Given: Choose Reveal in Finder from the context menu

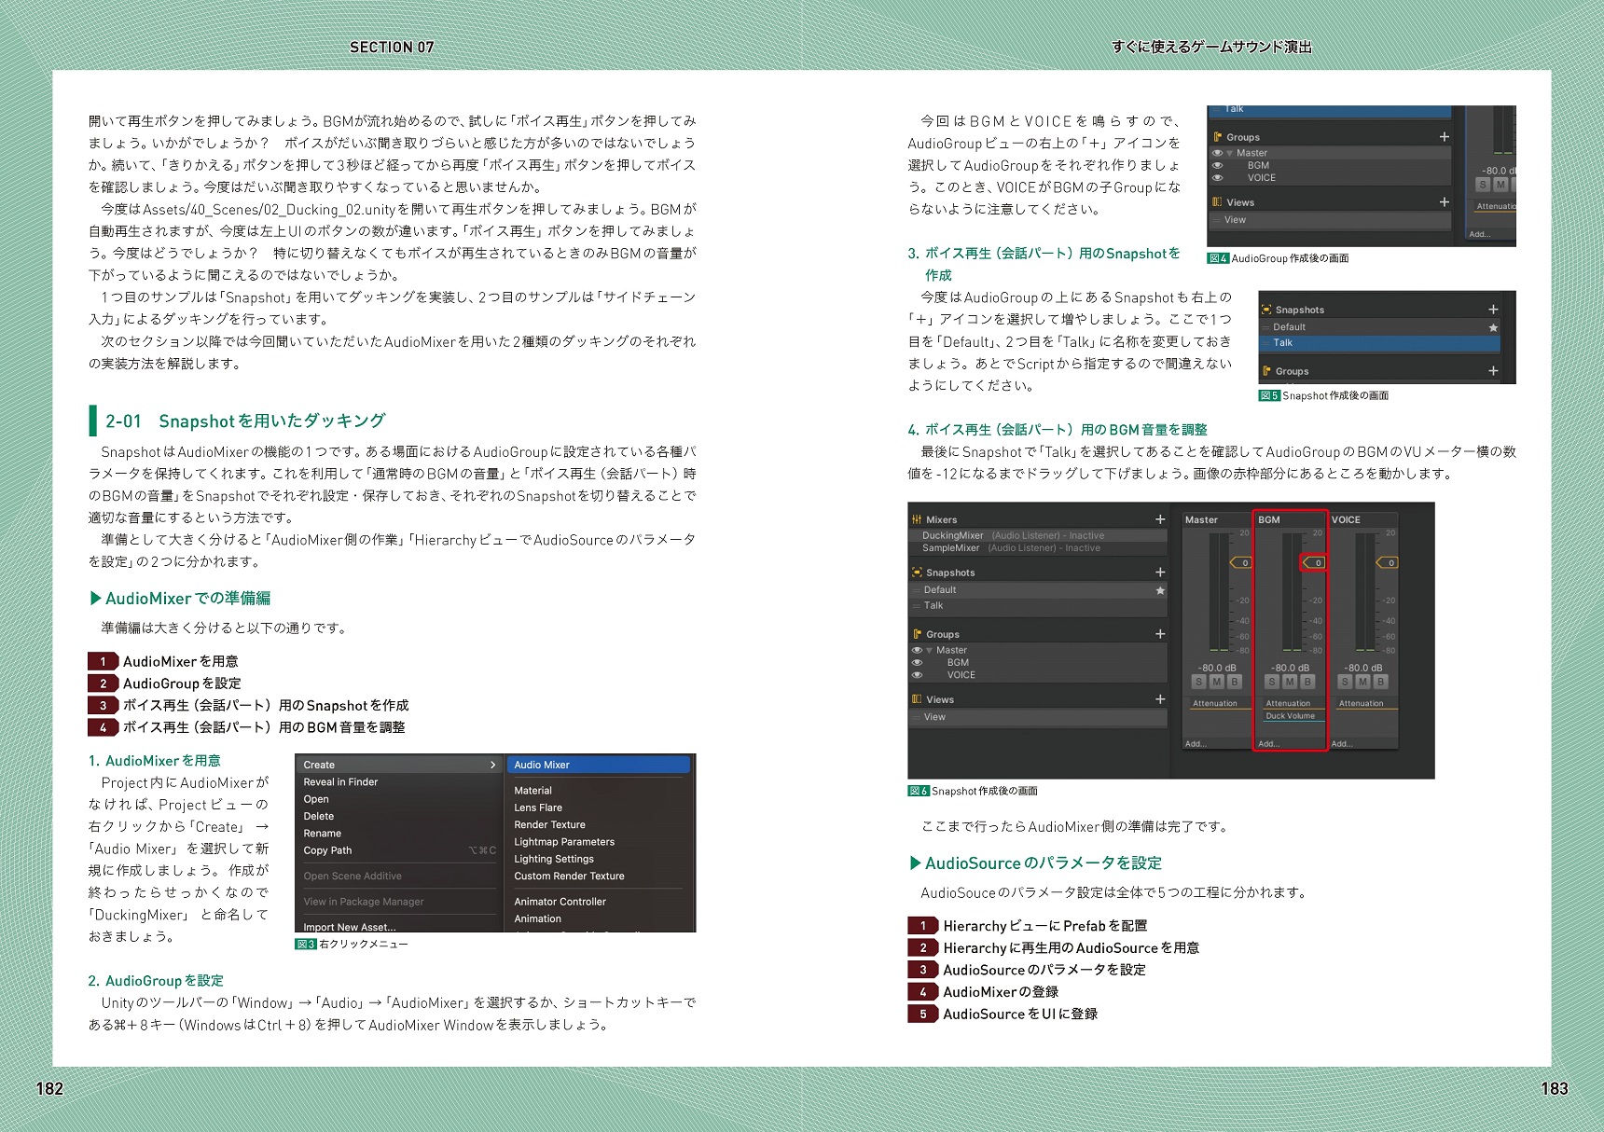Looking at the screenshot, I should click(x=340, y=781).
